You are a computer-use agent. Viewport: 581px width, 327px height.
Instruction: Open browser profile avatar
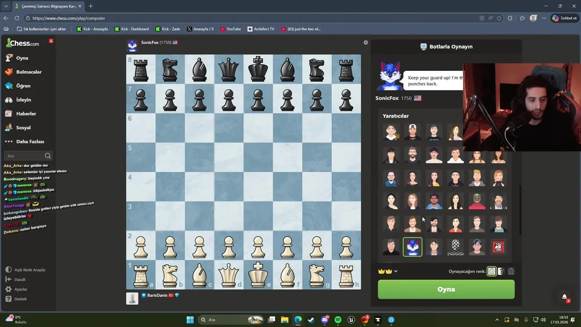tap(533, 18)
